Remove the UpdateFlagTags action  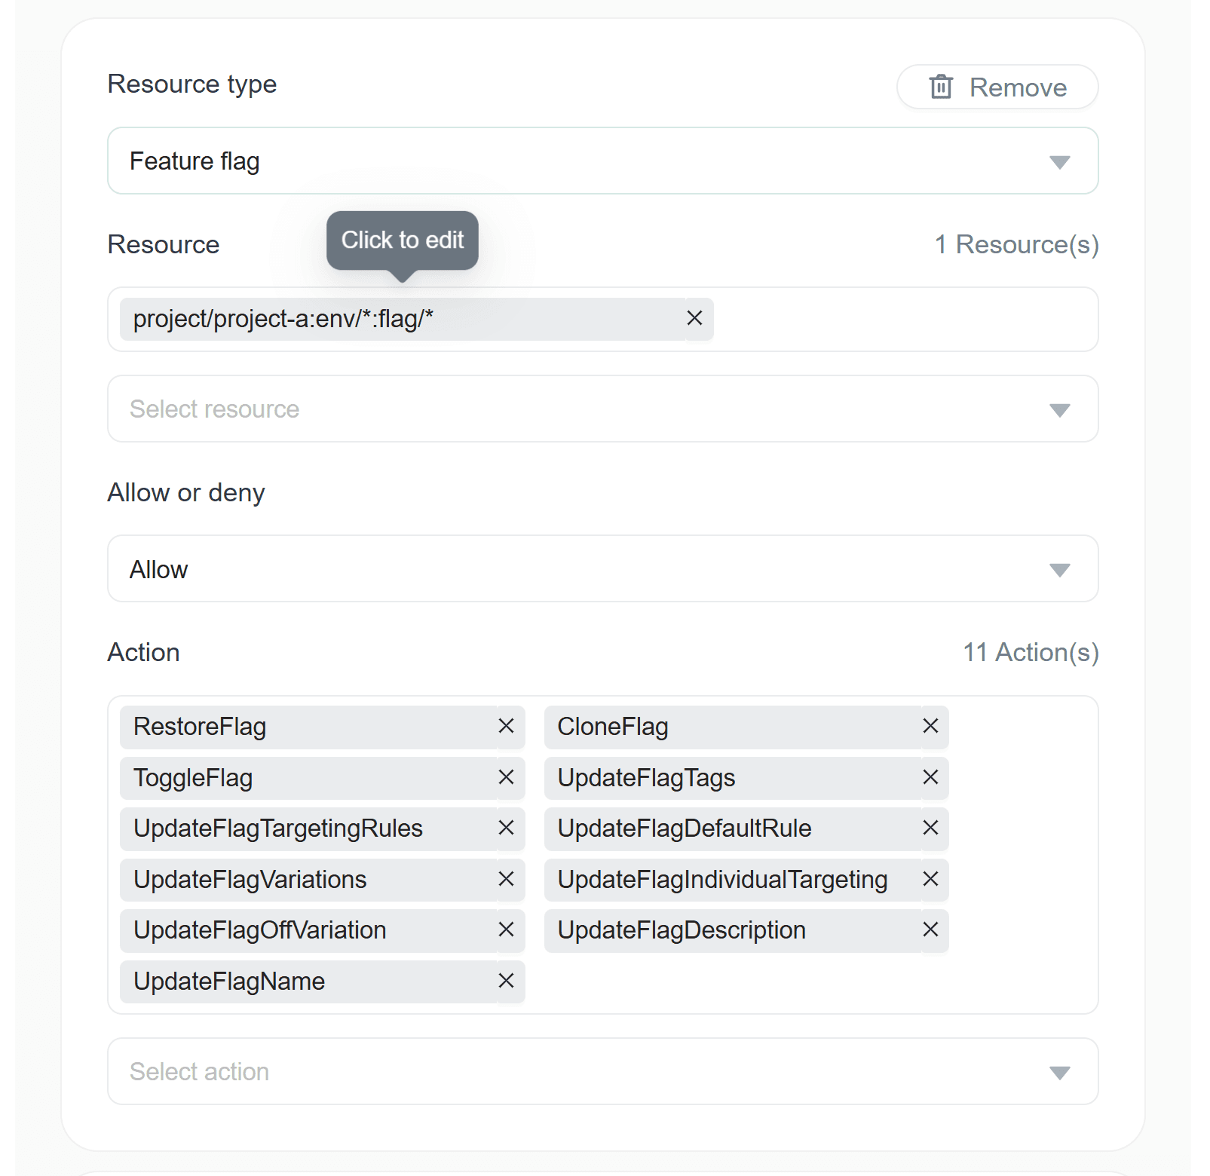[930, 778]
